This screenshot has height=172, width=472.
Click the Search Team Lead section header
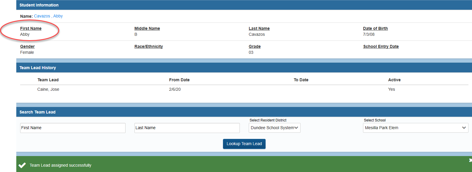[x=38, y=112]
